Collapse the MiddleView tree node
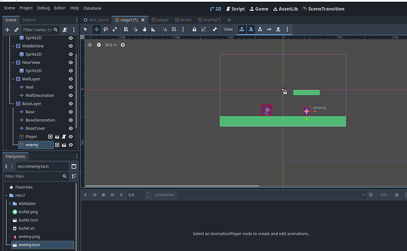 coord(12,46)
